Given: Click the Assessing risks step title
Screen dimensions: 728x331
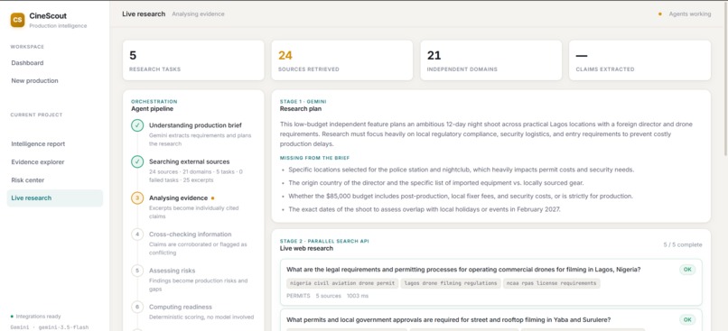Looking at the screenshot, I should tap(172, 271).
